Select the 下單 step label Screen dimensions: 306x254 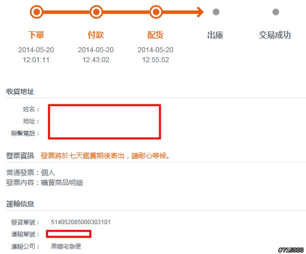(36, 35)
